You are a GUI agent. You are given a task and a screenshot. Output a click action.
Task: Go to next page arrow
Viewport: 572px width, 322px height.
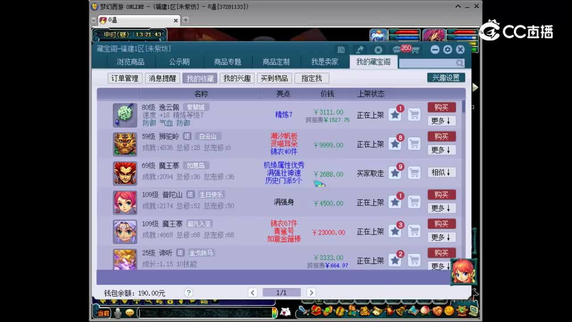[x=311, y=292]
